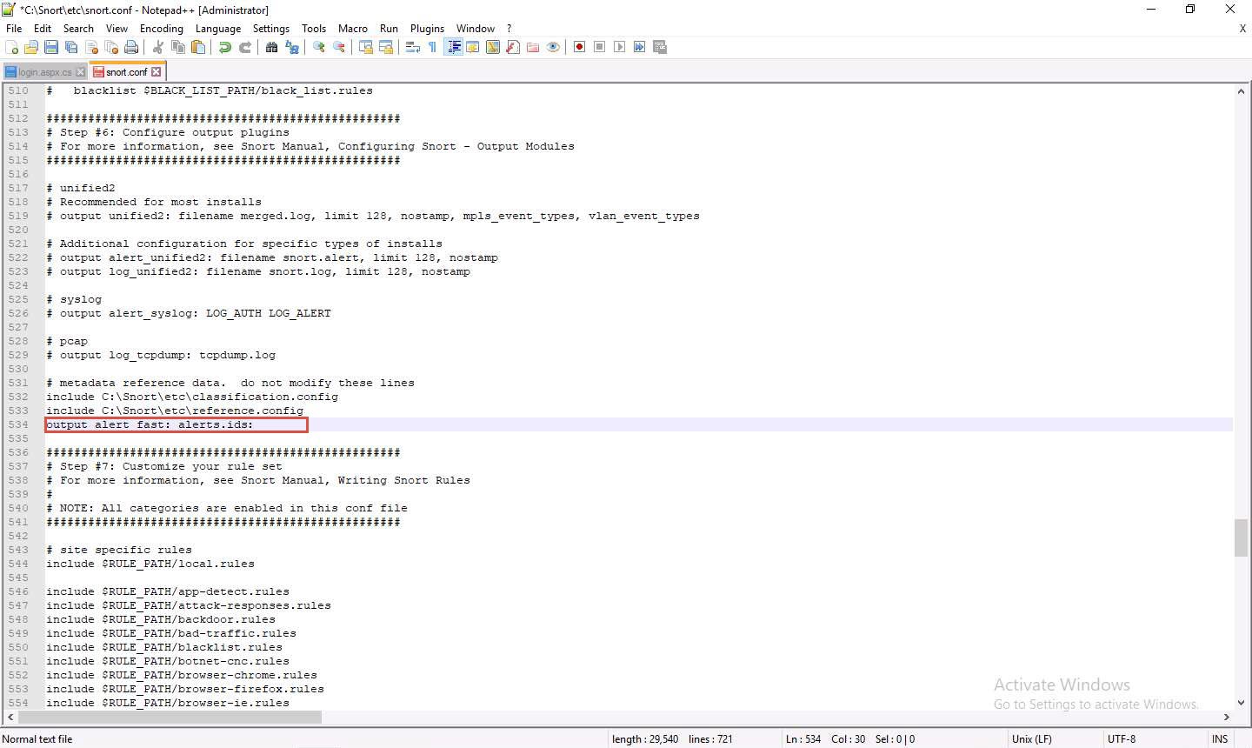
Task: Click the Redo toolbar icon
Action: tap(245, 47)
